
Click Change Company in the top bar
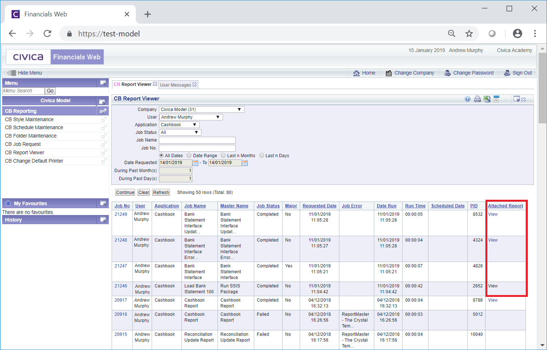410,73
